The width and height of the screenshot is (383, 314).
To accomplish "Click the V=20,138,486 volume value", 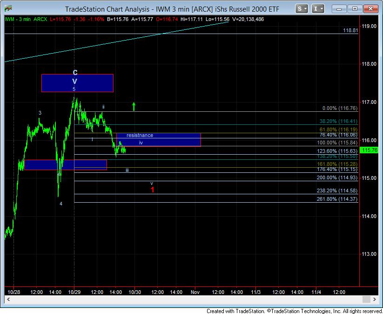I will point(248,19).
